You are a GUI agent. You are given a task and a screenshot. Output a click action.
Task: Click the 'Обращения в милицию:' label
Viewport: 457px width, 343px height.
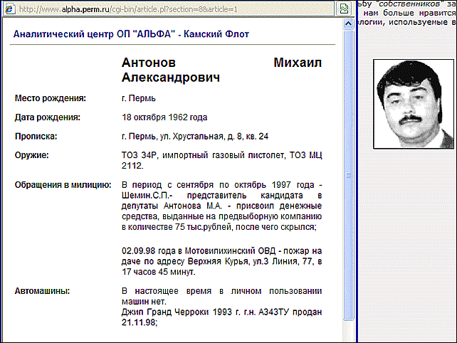60,186
